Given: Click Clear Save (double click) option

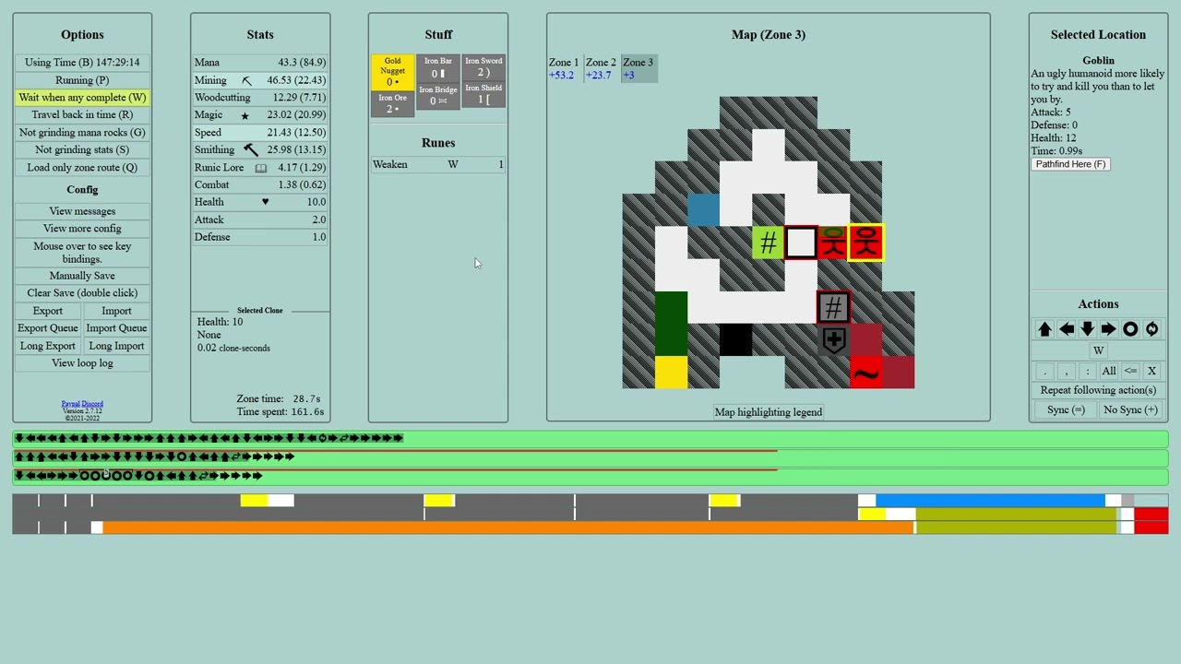Looking at the screenshot, I should [x=82, y=292].
